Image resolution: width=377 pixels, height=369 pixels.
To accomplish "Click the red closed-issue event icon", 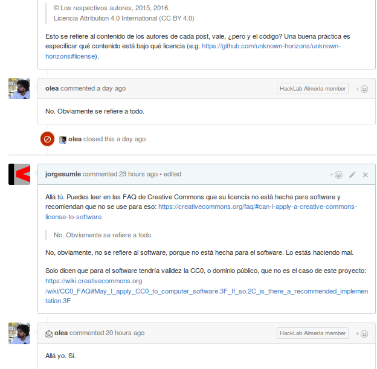I will (47, 139).
